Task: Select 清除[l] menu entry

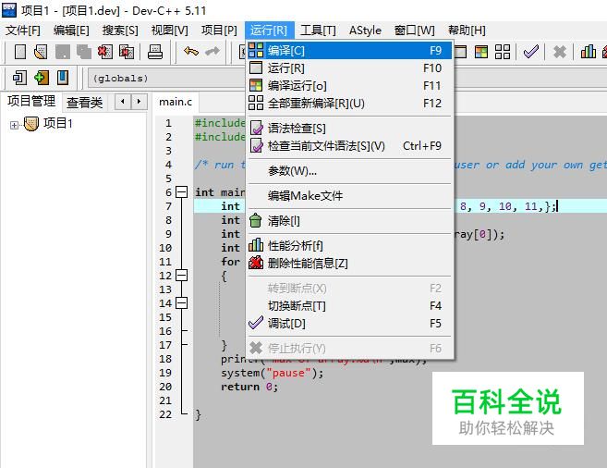Action: (349, 221)
